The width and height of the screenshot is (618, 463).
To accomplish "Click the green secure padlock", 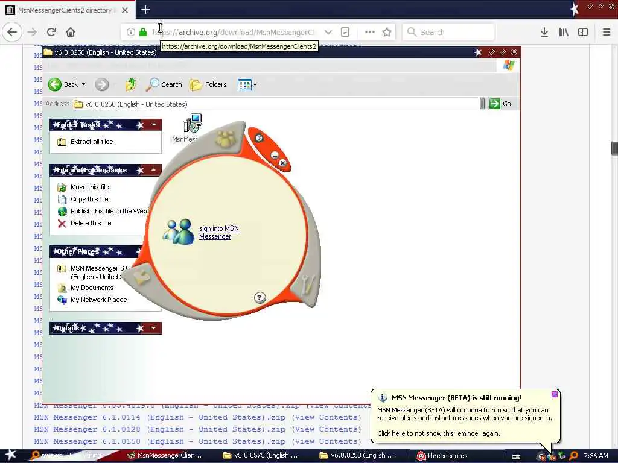I will pos(143,32).
